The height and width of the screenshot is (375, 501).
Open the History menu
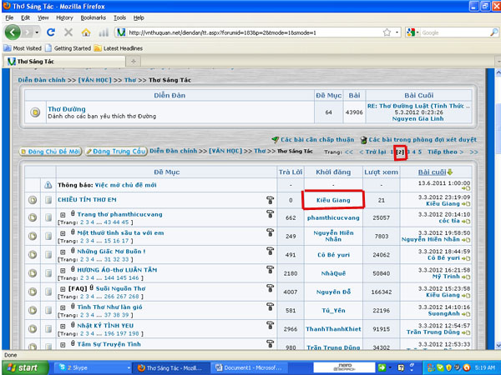tap(64, 17)
